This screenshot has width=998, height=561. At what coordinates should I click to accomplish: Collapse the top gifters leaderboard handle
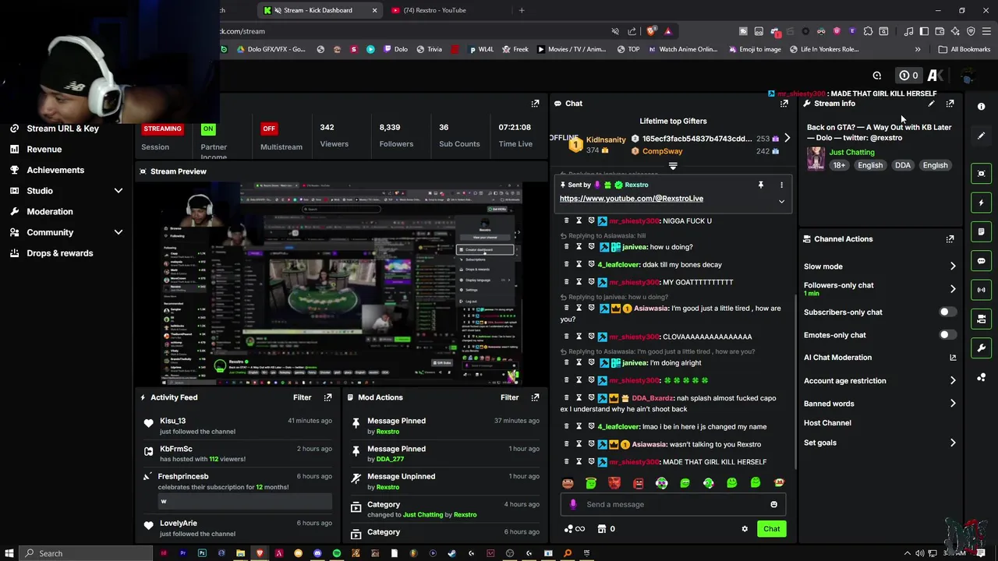[673, 166]
